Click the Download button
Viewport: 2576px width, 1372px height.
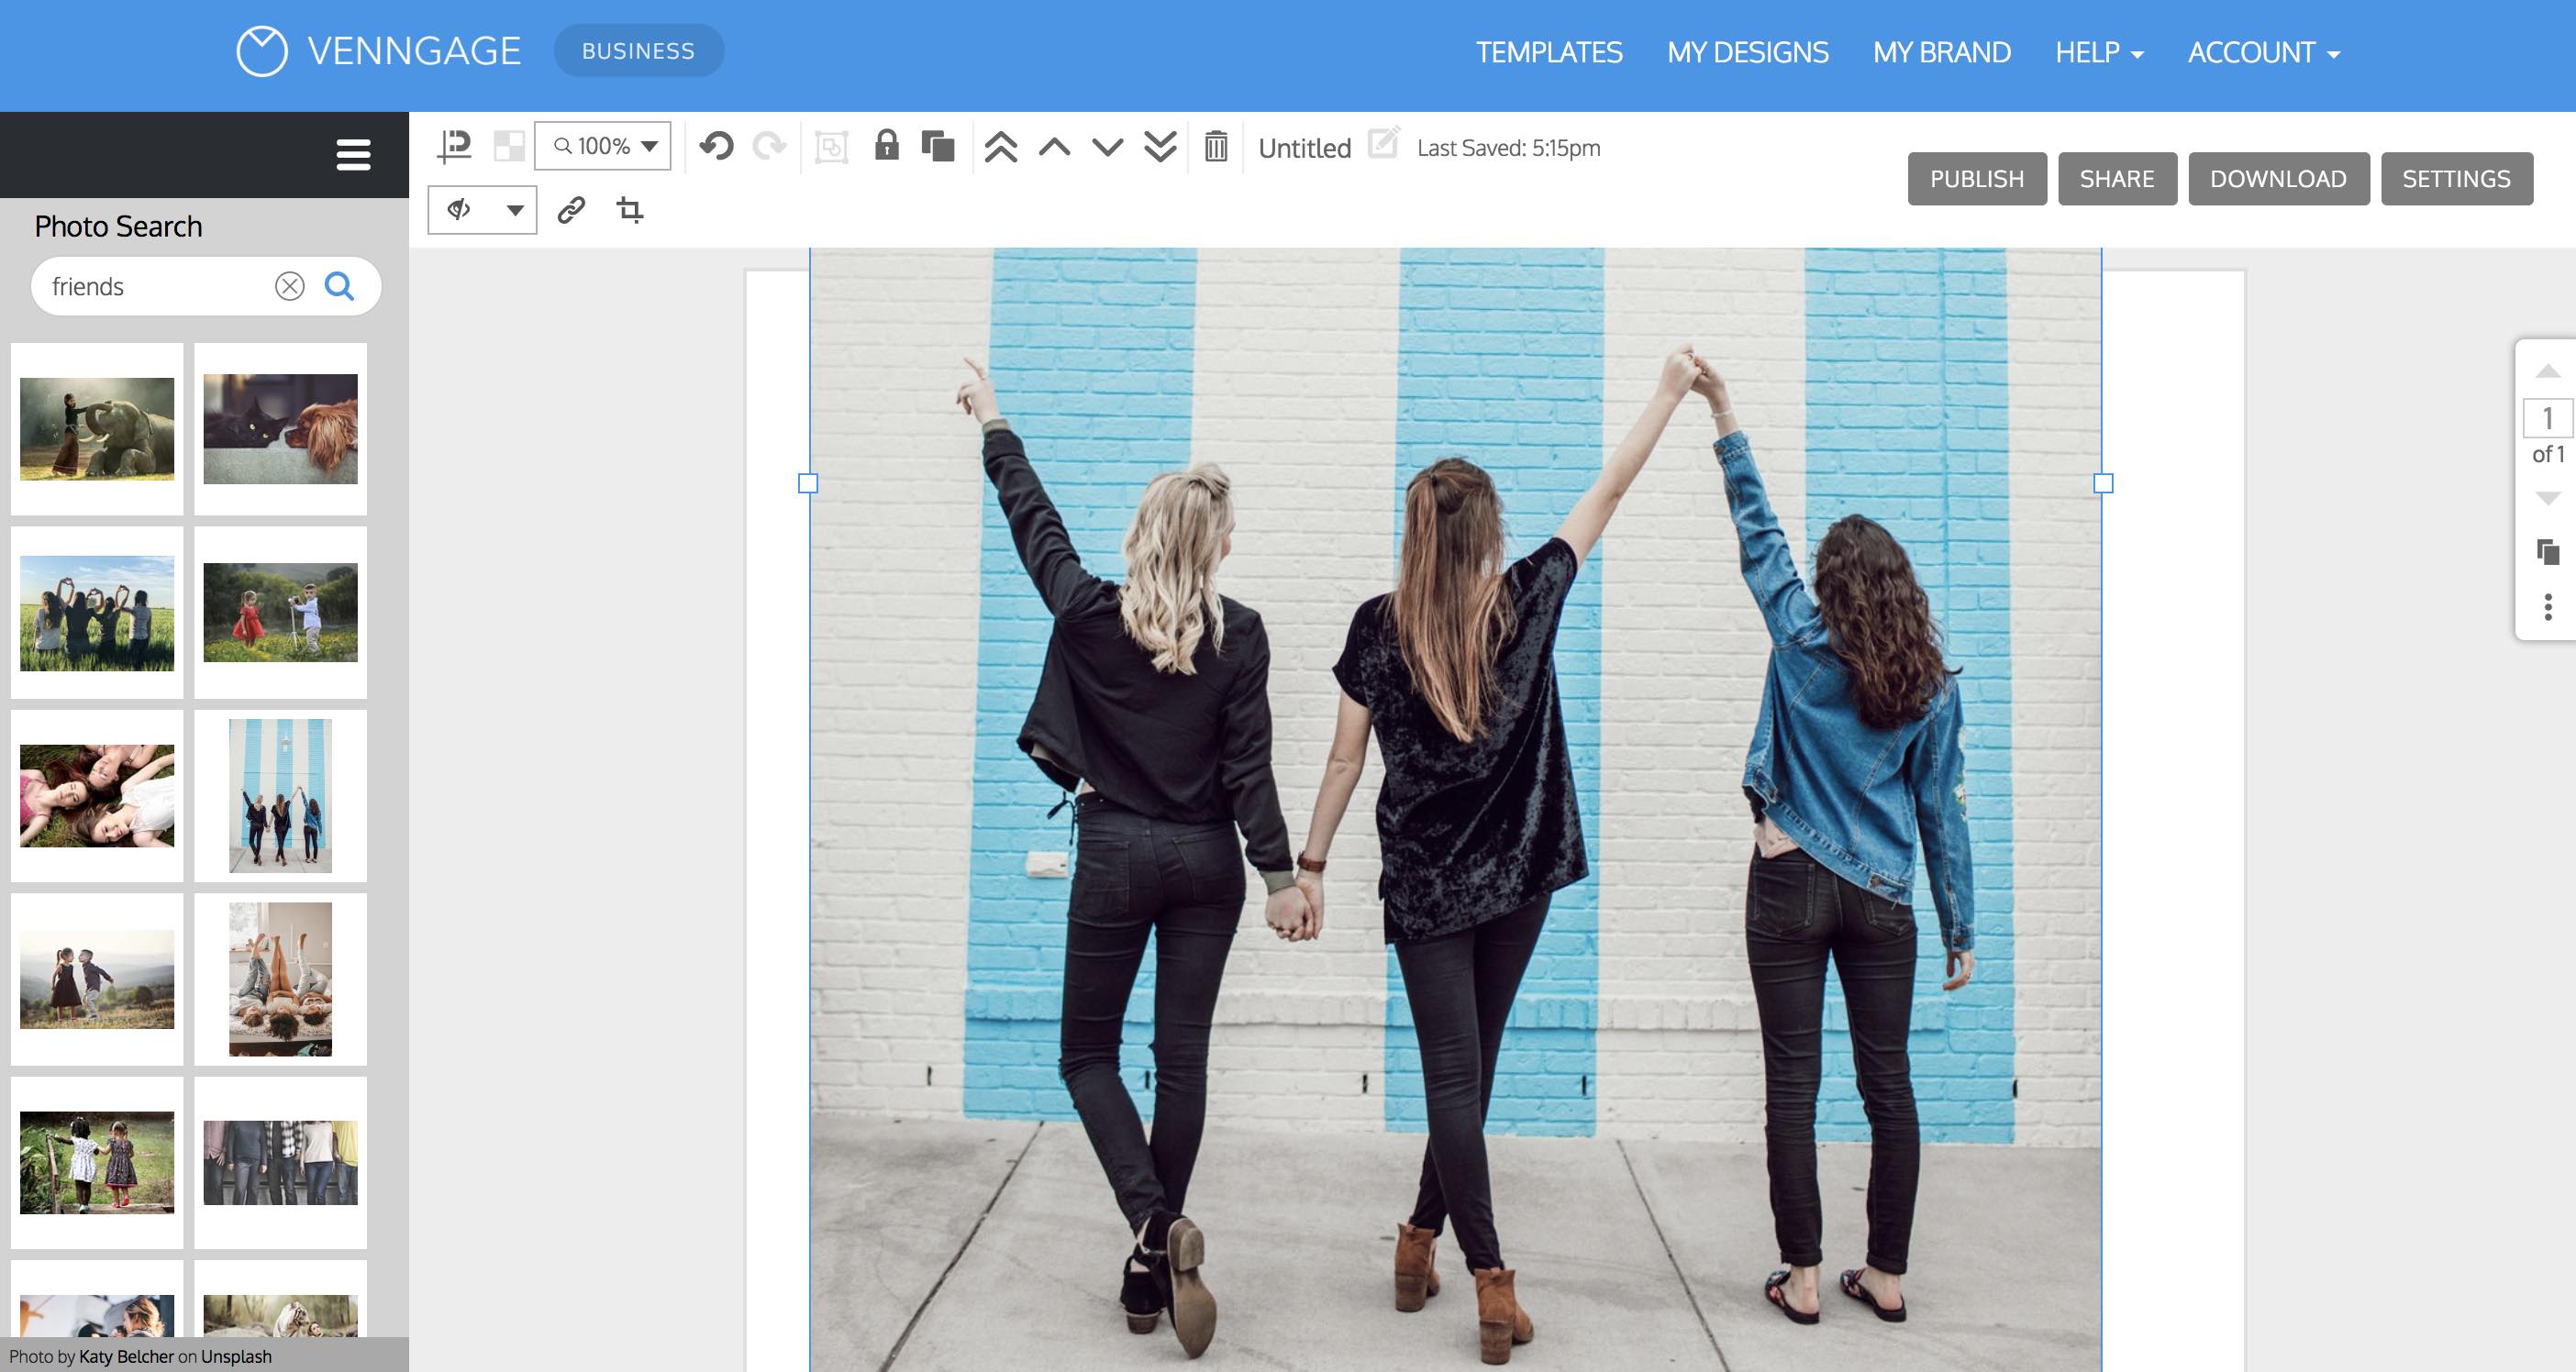(2279, 179)
